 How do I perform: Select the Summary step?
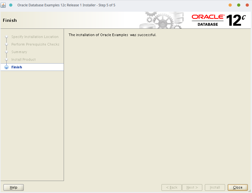(x=19, y=52)
